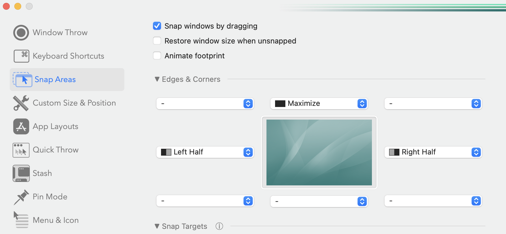Go to the Pin Mode label
This screenshot has height=234, width=506.
coord(50,197)
